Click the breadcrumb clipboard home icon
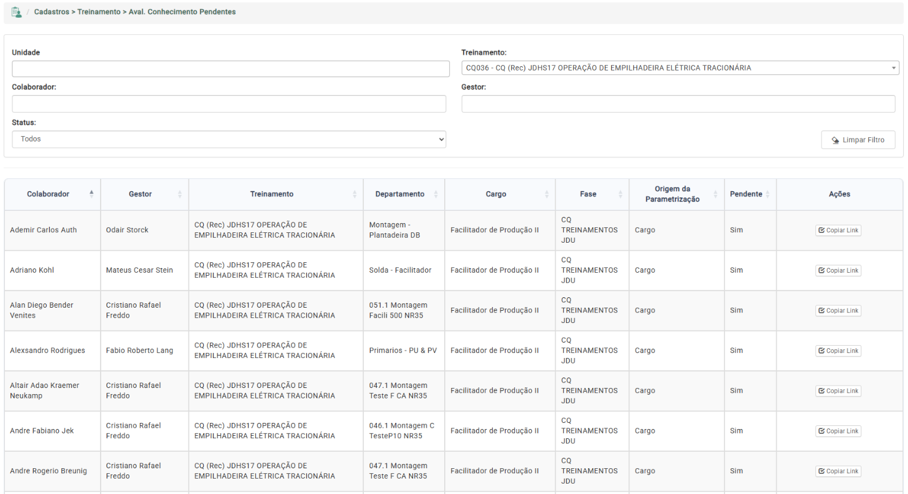The height and width of the screenshot is (494, 908). coord(17,12)
